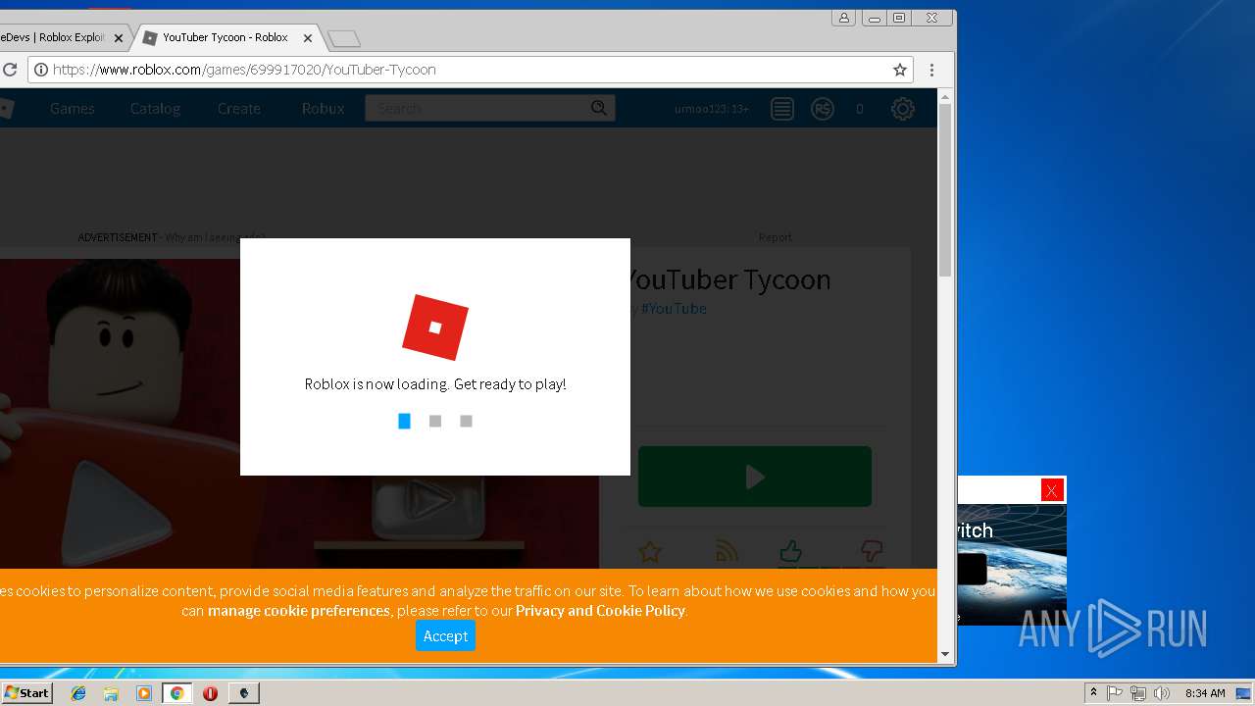Viewport: 1255px width, 706px height.
Task: Open the media player taskbar icon
Action: pyautogui.click(x=144, y=693)
